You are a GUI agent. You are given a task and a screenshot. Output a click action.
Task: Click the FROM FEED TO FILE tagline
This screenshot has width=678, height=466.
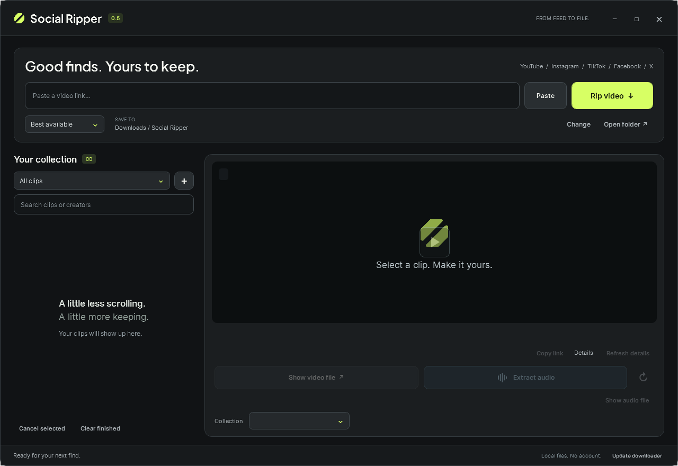coord(563,19)
